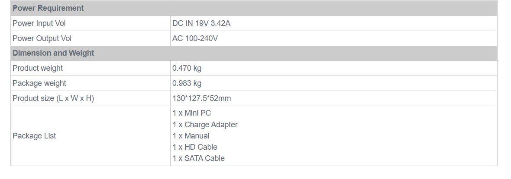Click the 1 x SATA Cable entry
The width and height of the screenshot is (511, 179).
coord(199,158)
